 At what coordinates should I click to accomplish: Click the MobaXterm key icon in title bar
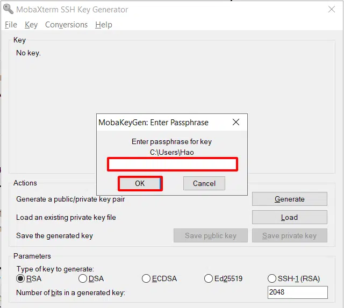tap(8, 9)
